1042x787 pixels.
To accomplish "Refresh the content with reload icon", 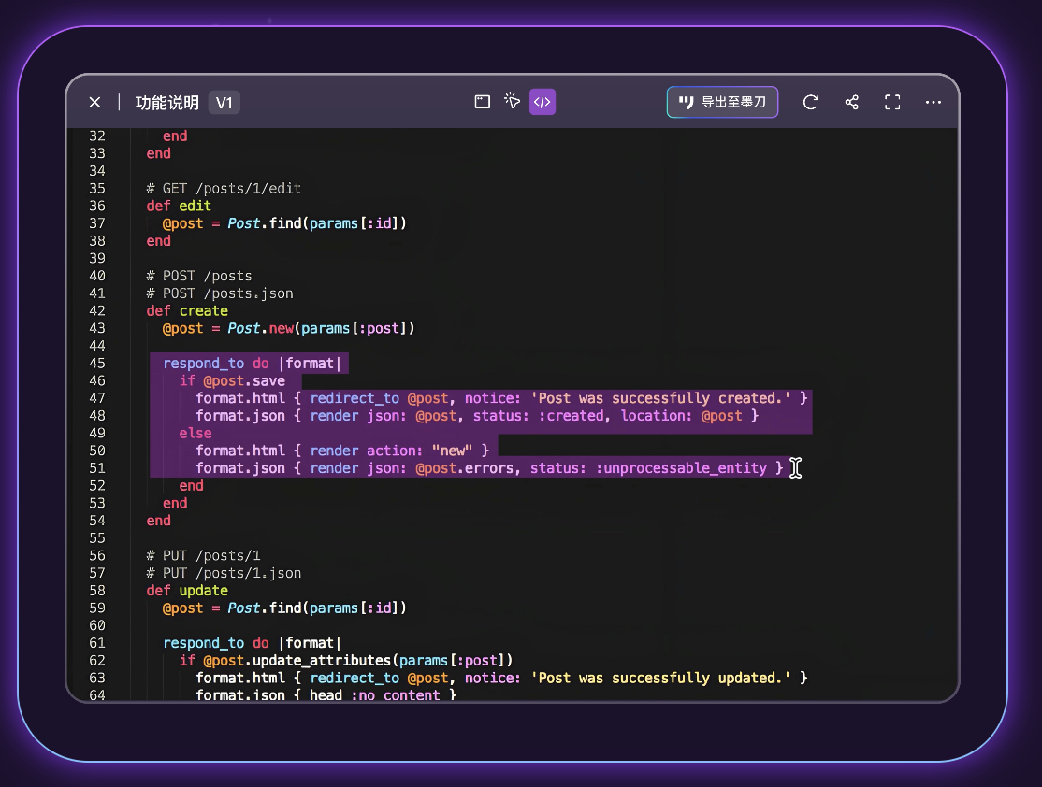I will [x=811, y=103].
